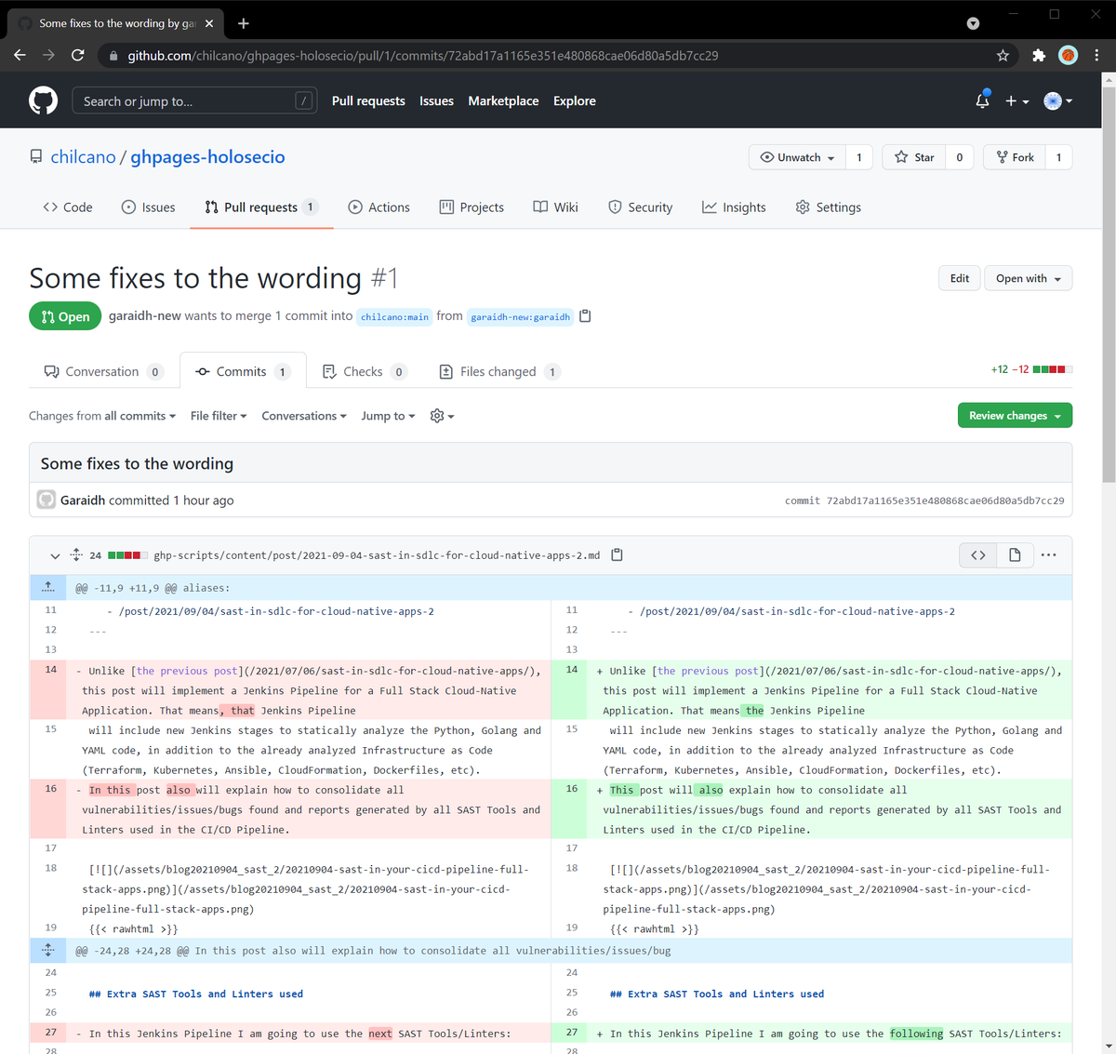This screenshot has height=1054, width=1116.
Task: View site info lock icon
Action: pos(113,56)
